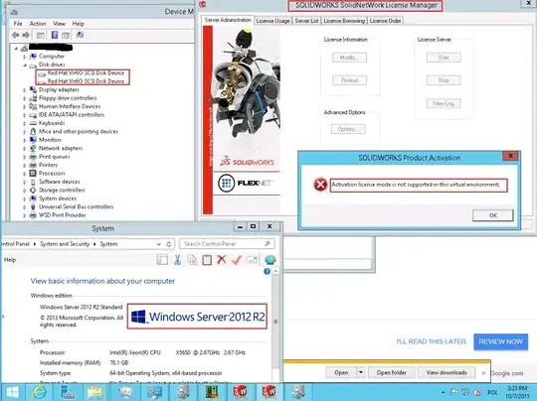Show hidden tray icons arrow
The image size is (537, 401).
coord(444,393)
